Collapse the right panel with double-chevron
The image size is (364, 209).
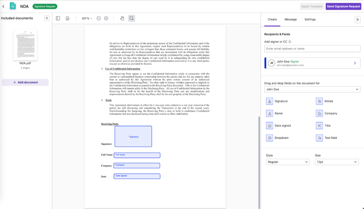click(x=357, y=20)
